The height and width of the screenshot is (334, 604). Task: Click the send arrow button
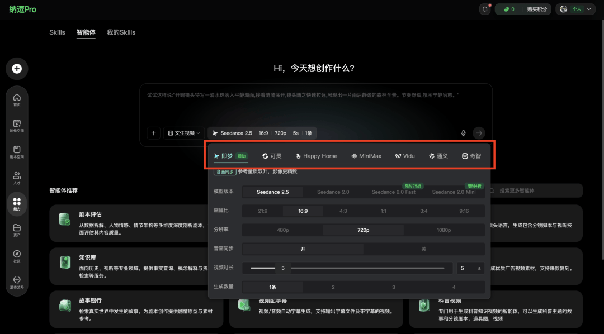(x=479, y=133)
